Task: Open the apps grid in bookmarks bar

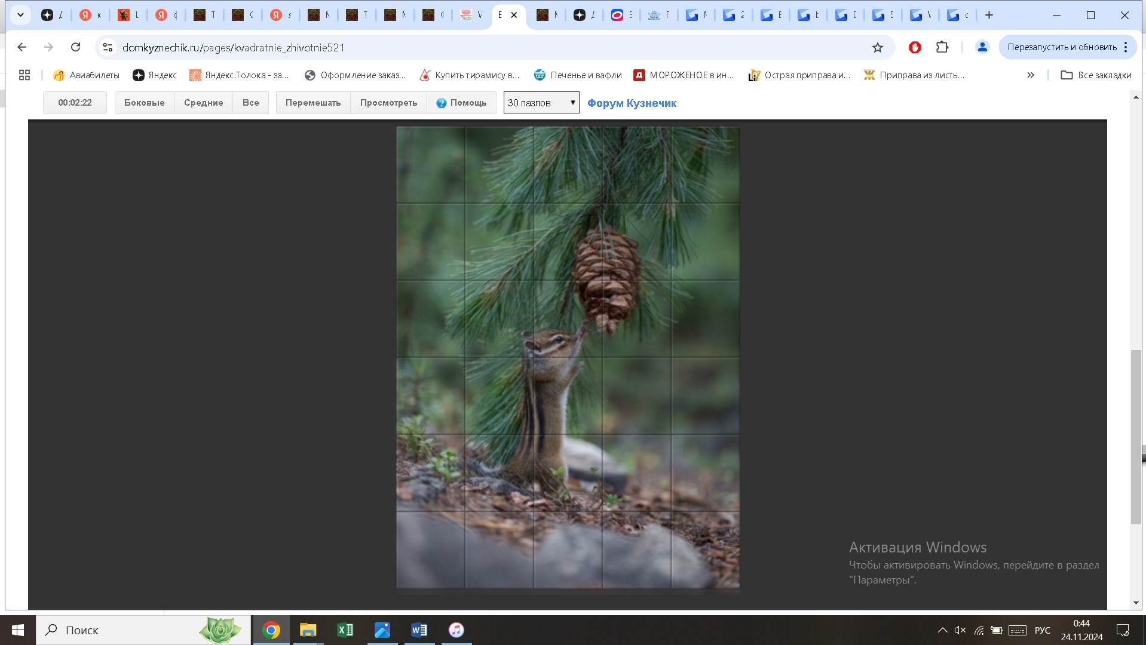Action: coord(24,75)
